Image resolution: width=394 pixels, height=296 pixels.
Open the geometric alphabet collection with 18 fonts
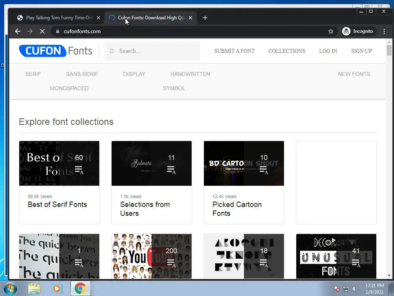(x=244, y=256)
